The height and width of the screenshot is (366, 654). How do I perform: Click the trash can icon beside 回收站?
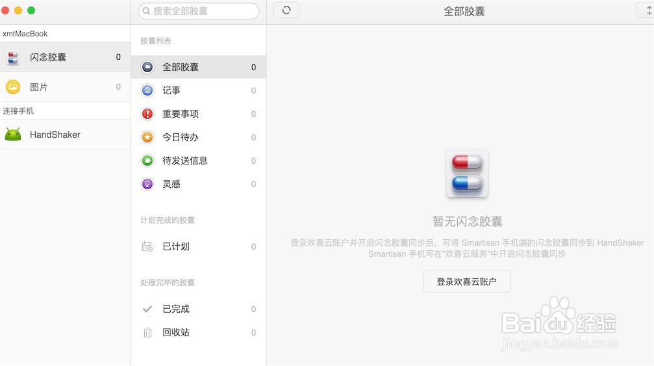147,333
